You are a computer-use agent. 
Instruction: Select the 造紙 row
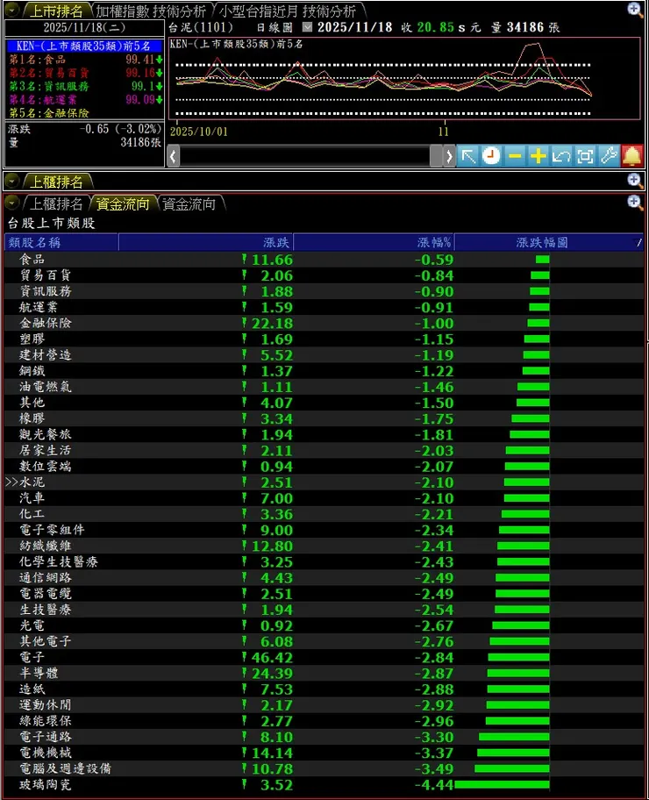click(324, 689)
